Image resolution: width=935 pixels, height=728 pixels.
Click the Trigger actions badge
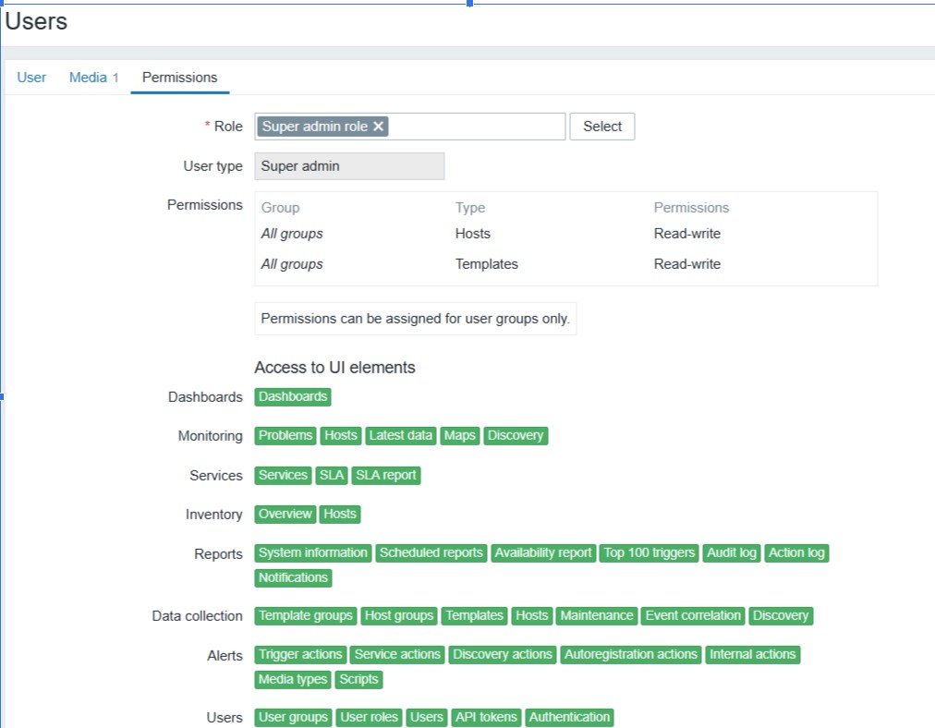point(301,654)
